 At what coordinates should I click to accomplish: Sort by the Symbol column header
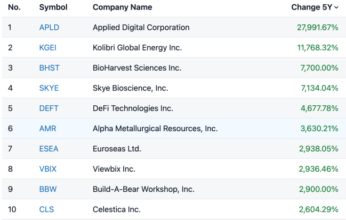pyautogui.click(x=53, y=7)
